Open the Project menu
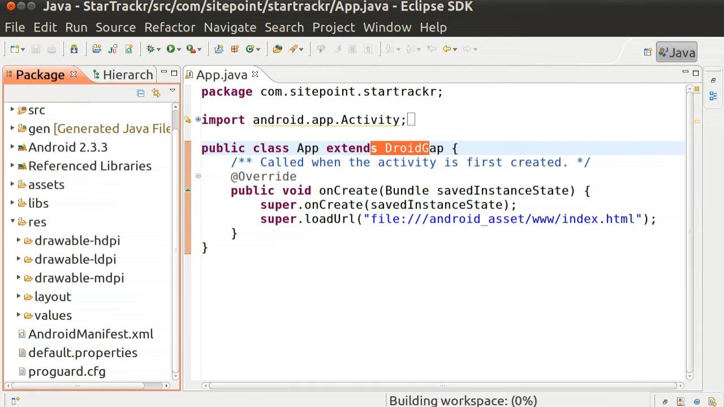 (334, 27)
